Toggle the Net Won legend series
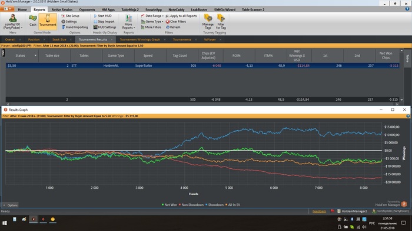 [x=170, y=205]
